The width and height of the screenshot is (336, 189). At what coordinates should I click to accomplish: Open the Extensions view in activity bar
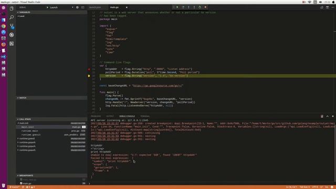(x=12, y=44)
